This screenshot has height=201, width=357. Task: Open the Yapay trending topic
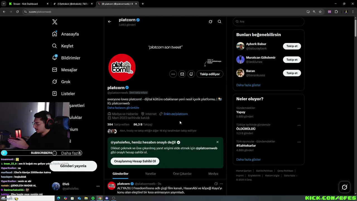pos(241,112)
